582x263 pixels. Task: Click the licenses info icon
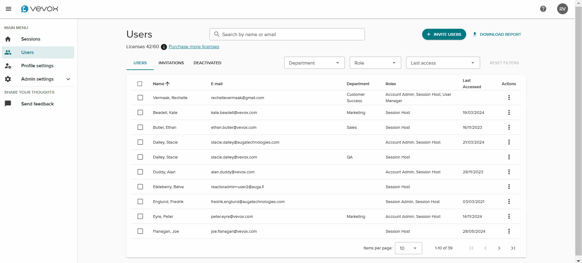point(164,47)
